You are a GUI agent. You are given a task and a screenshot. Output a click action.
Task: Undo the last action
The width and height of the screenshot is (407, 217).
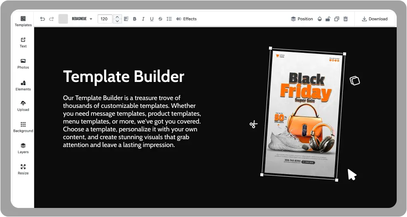point(42,19)
